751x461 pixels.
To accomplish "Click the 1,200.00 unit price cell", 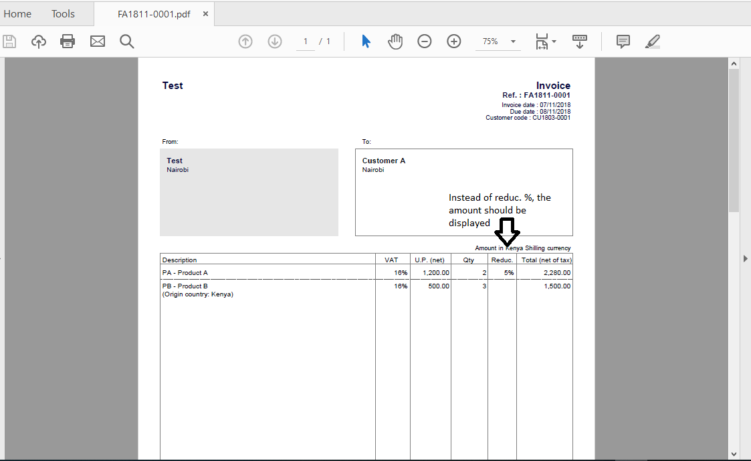I will tap(436, 273).
